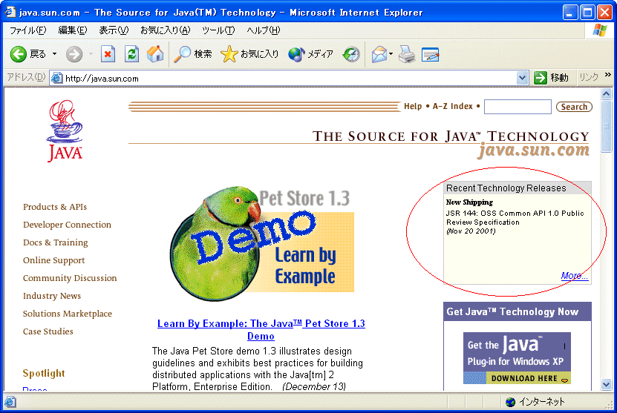Image resolution: width=617 pixels, height=413 pixels.
Task: Open Learn By Example Pet Store Demo link
Action: pos(261,330)
